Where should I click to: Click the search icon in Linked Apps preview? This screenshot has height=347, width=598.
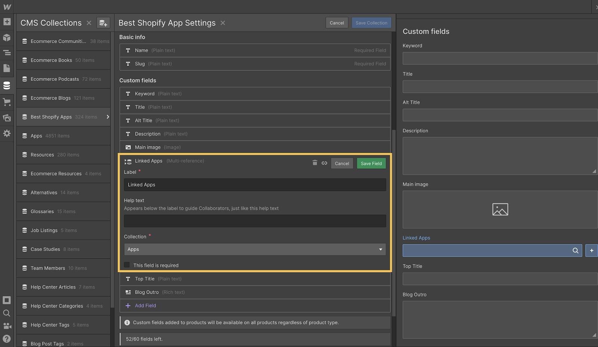pos(576,251)
